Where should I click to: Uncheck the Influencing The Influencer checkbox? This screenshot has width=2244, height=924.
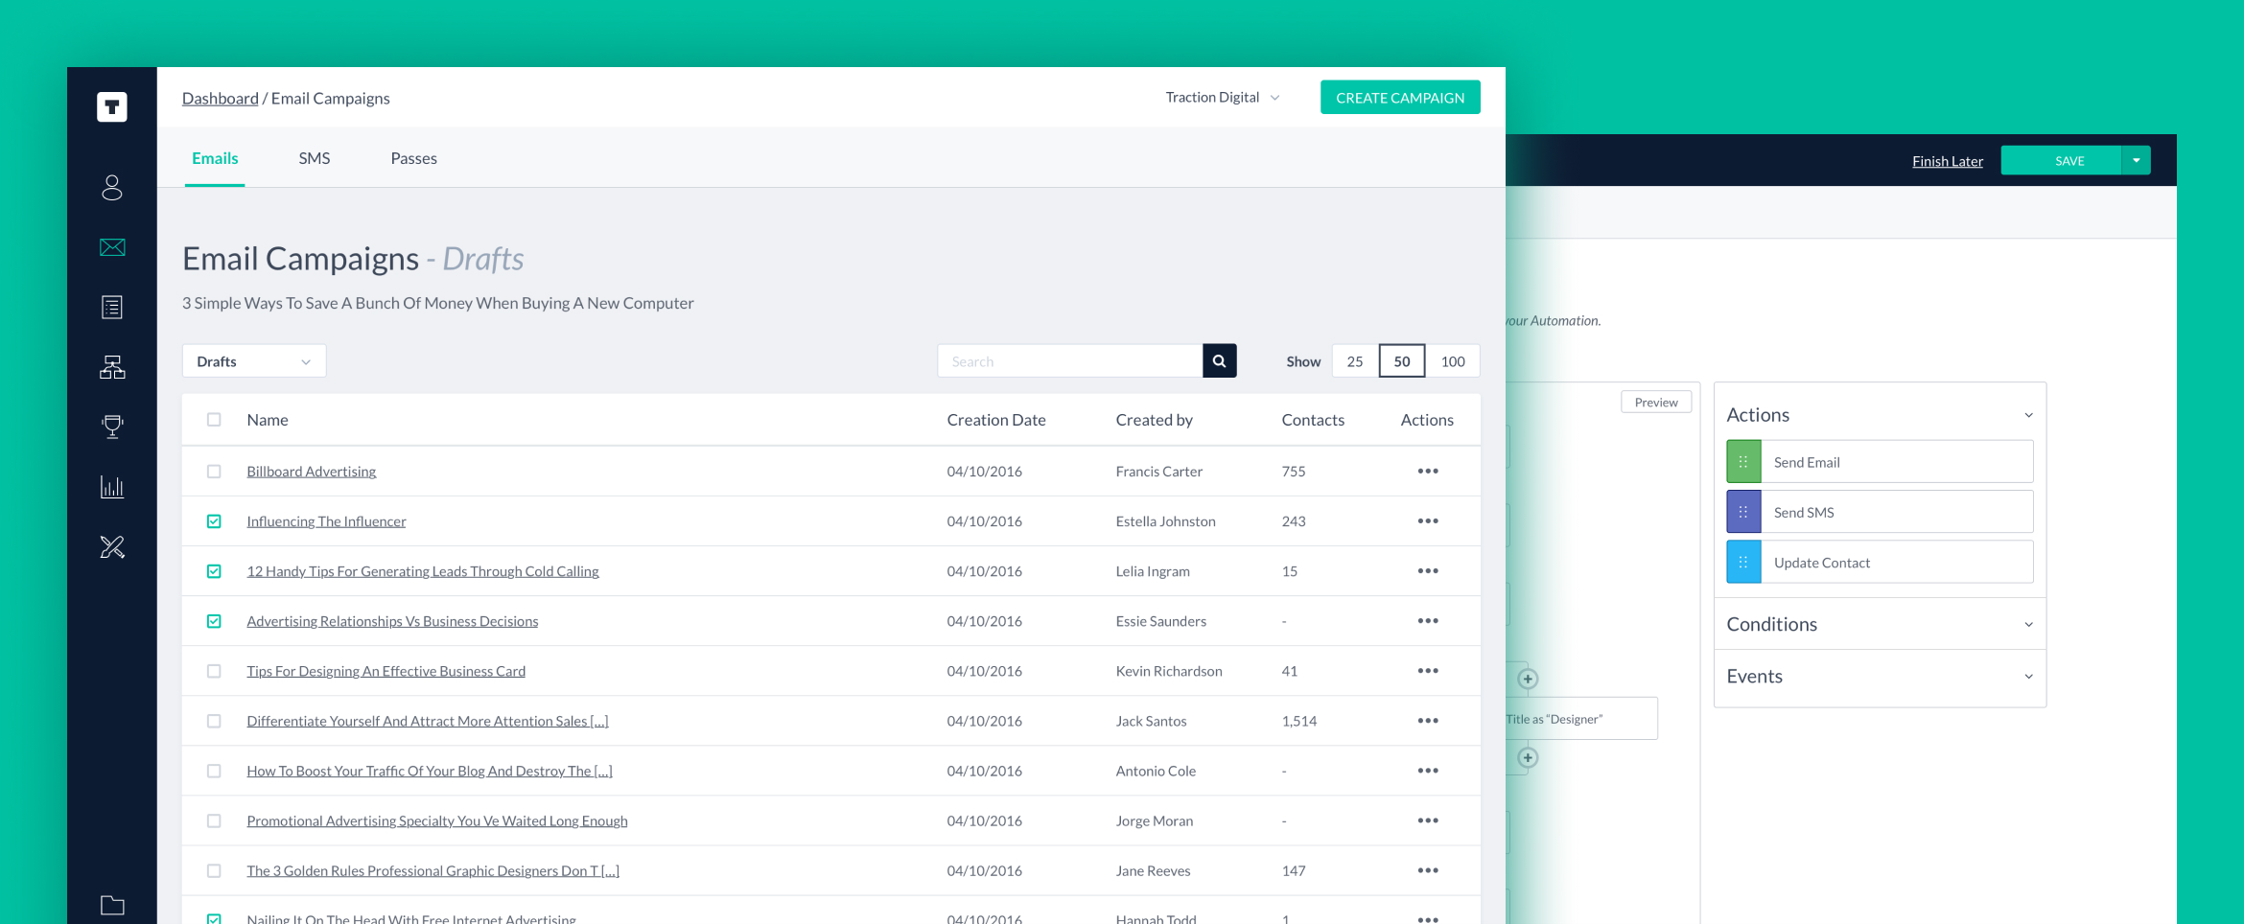click(214, 521)
